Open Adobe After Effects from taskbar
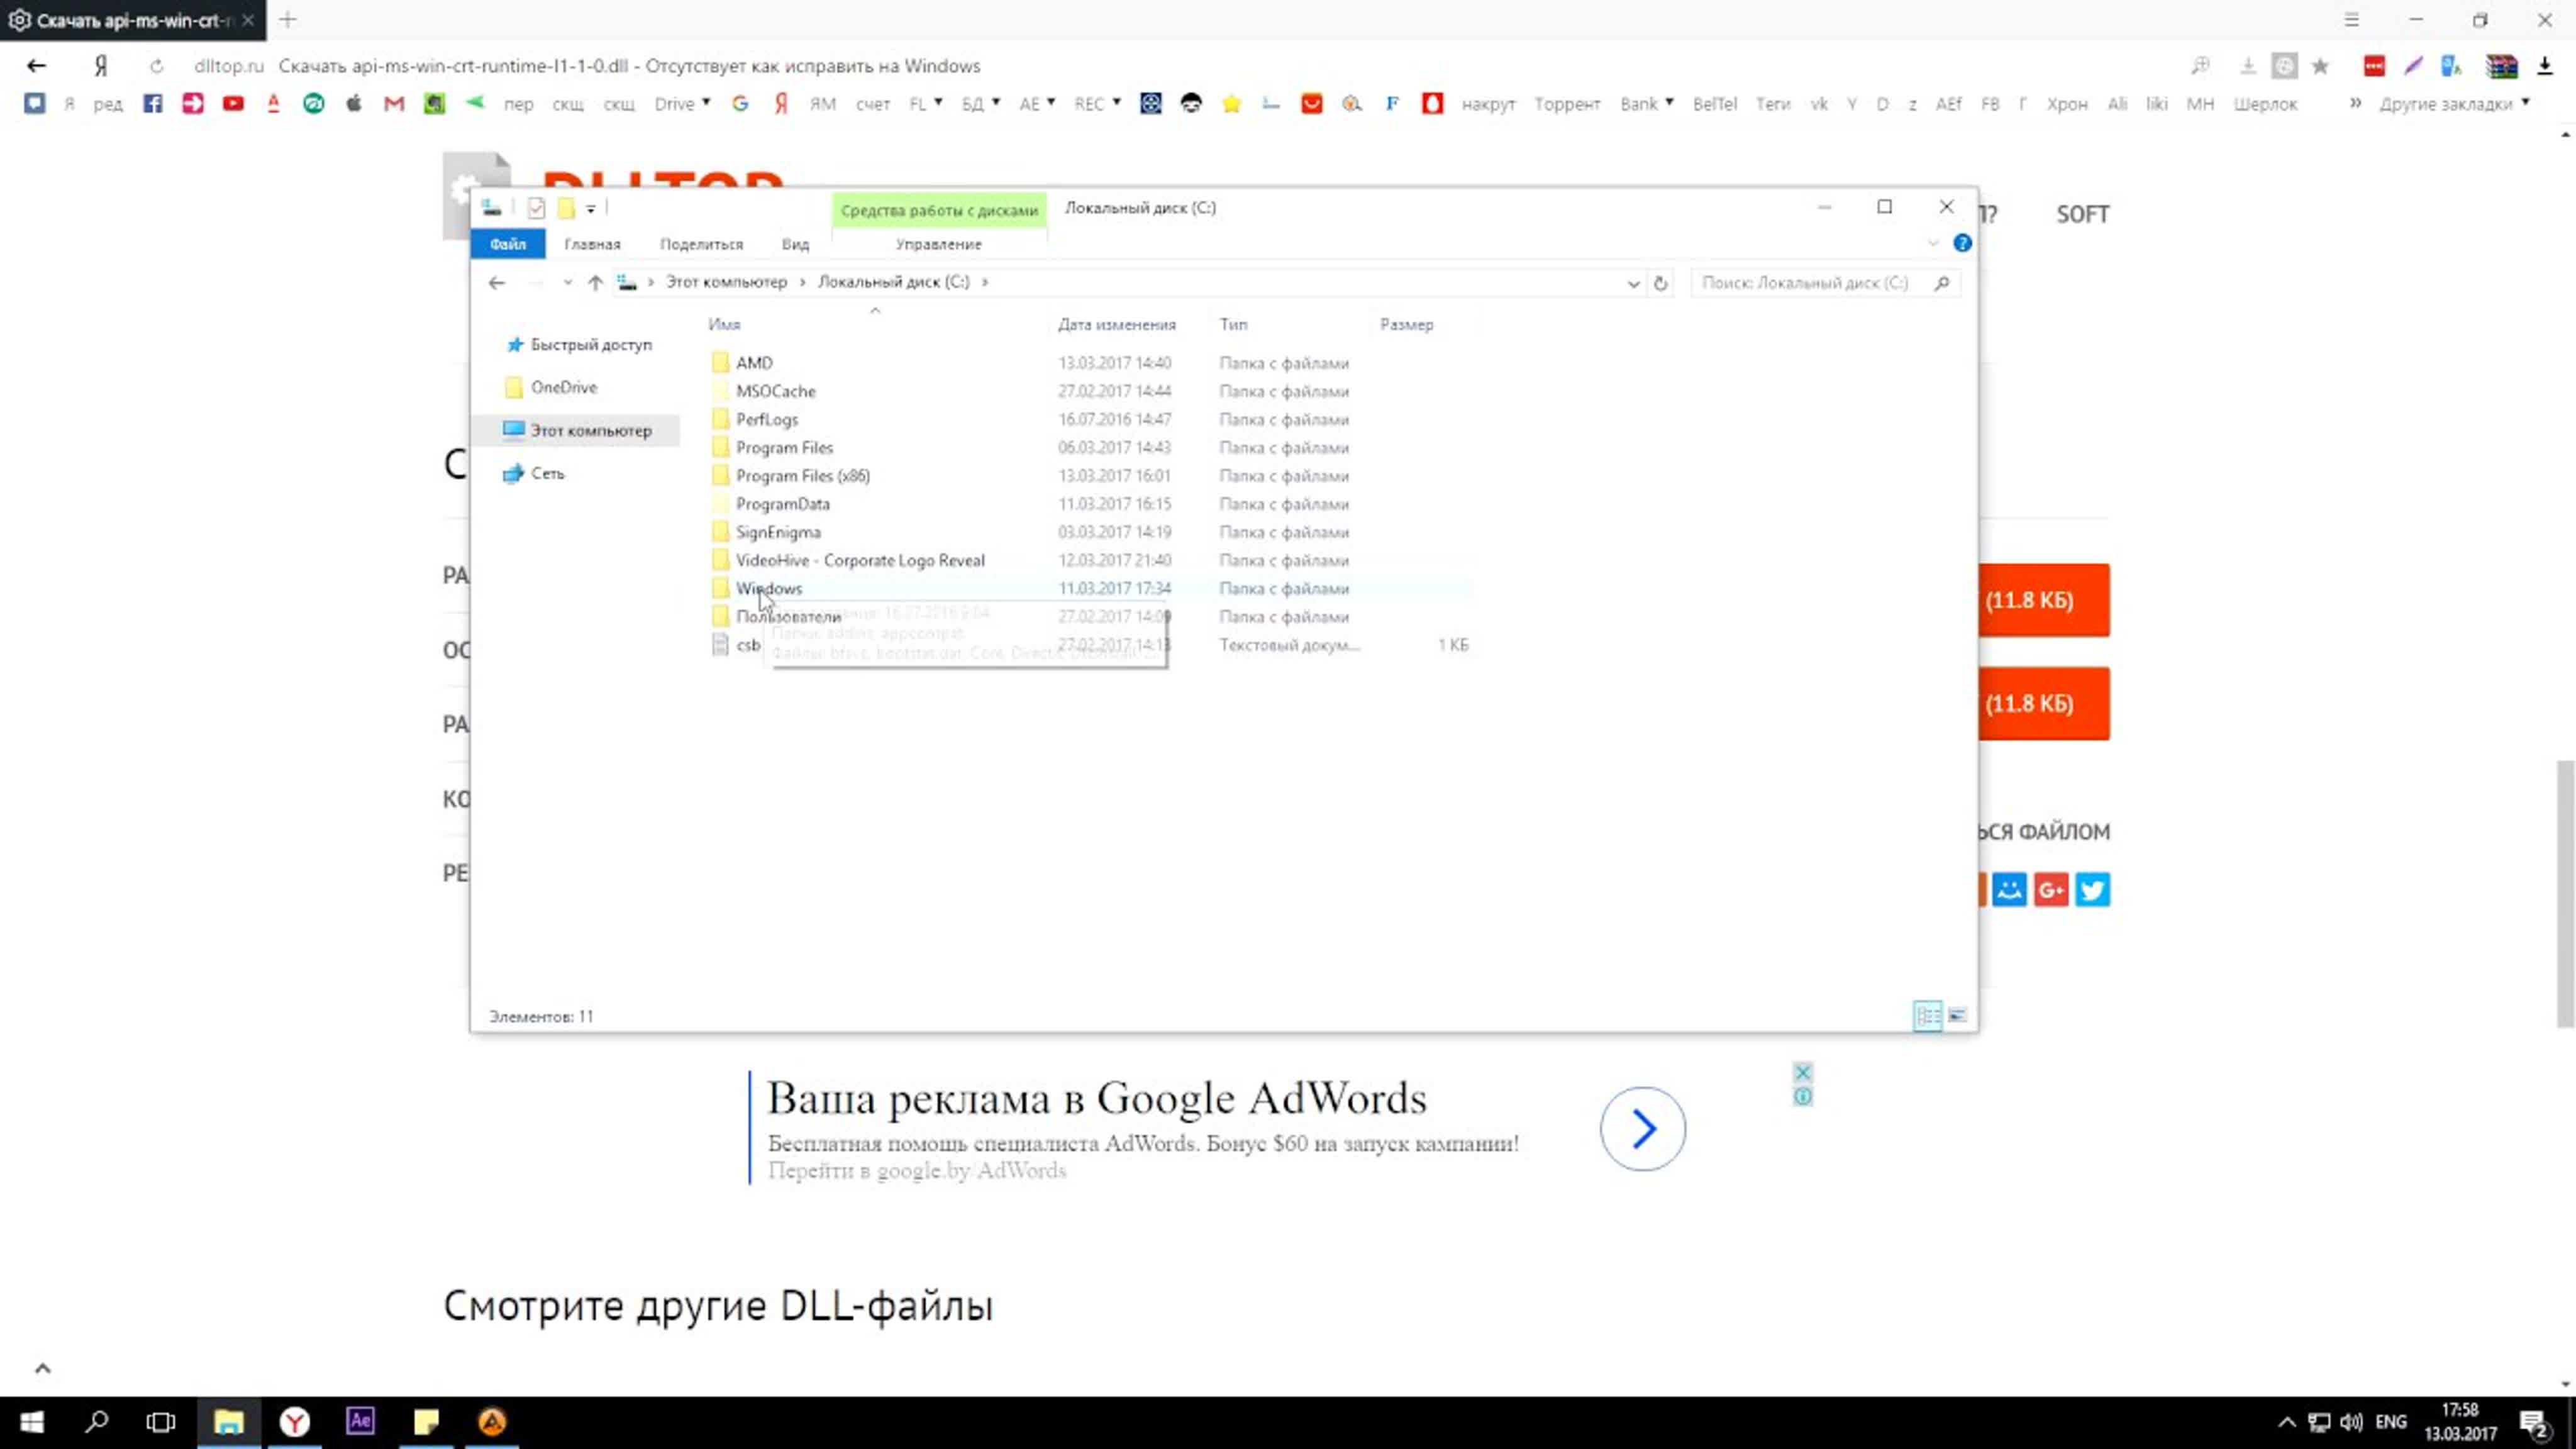 tap(361, 1421)
